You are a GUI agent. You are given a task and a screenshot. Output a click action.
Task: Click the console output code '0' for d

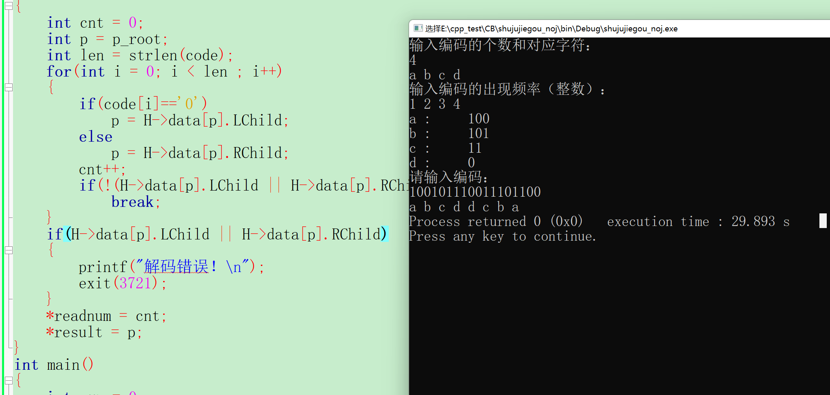click(471, 163)
